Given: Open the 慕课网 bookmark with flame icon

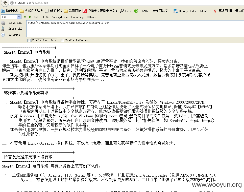Looking at the screenshot, I should pos(228,11).
